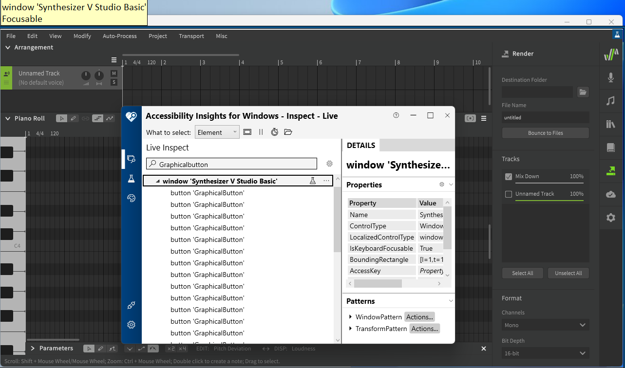Open the Voice microphone panel in right sidebar
Image resolution: width=625 pixels, height=368 pixels.
pos(611,77)
